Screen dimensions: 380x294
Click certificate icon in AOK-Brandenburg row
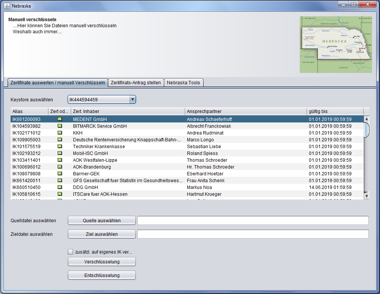[60, 167]
